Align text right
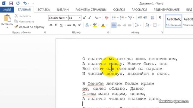 125,25
